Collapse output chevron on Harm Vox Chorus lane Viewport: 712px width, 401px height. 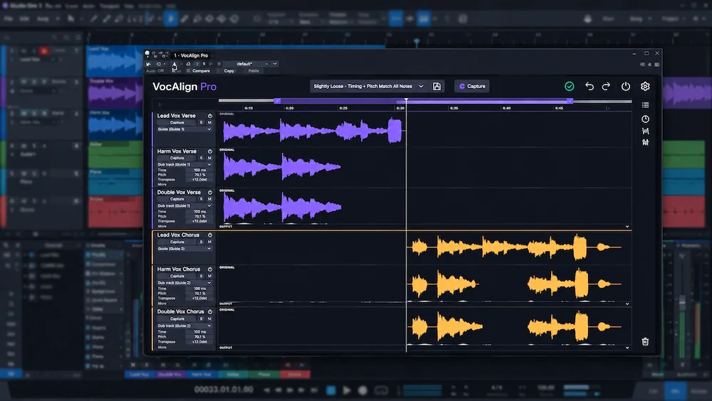627,304
